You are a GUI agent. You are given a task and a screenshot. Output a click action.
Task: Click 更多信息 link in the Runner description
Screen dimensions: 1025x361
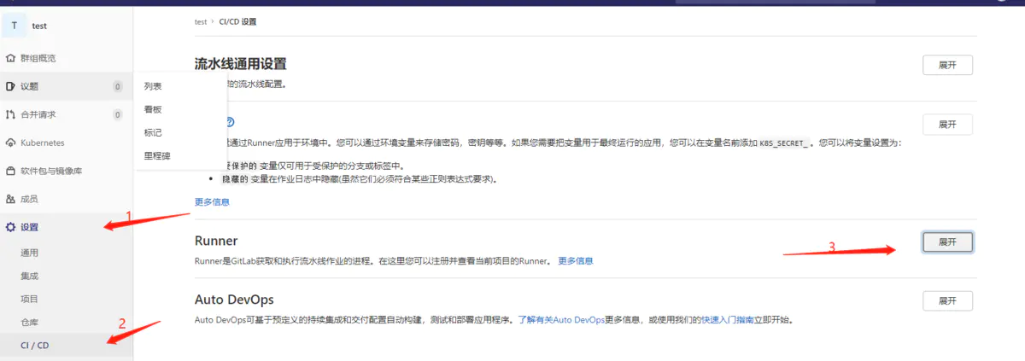576,260
